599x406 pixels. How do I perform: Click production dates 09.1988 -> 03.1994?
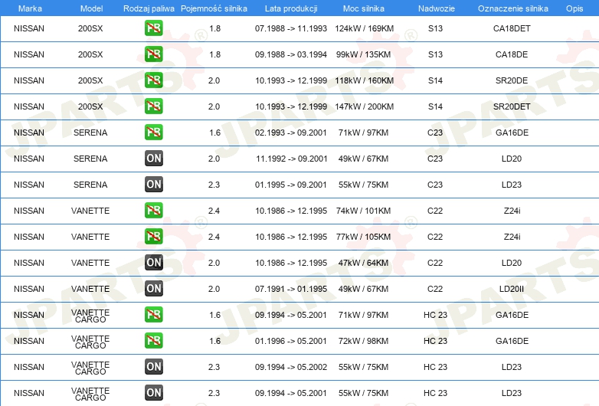(291, 54)
